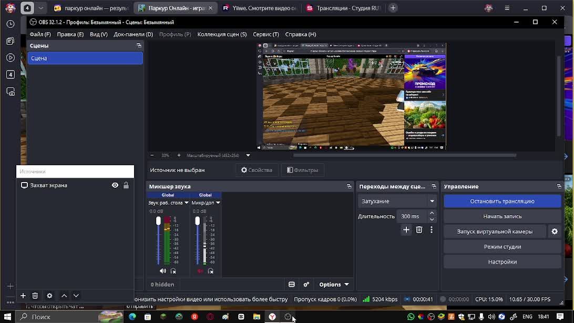Click the OBS preview thumbnail of the screen
Screen dimensions: 574x323
(x=351, y=96)
